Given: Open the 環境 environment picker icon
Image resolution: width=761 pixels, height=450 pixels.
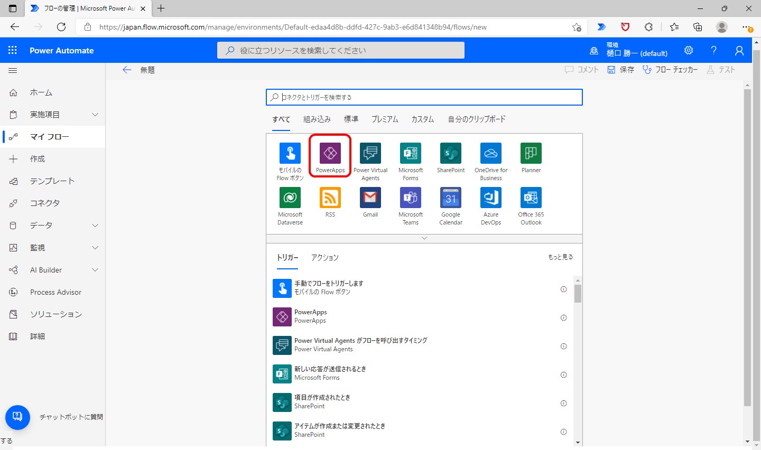Looking at the screenshot, I should coord(594,51).
